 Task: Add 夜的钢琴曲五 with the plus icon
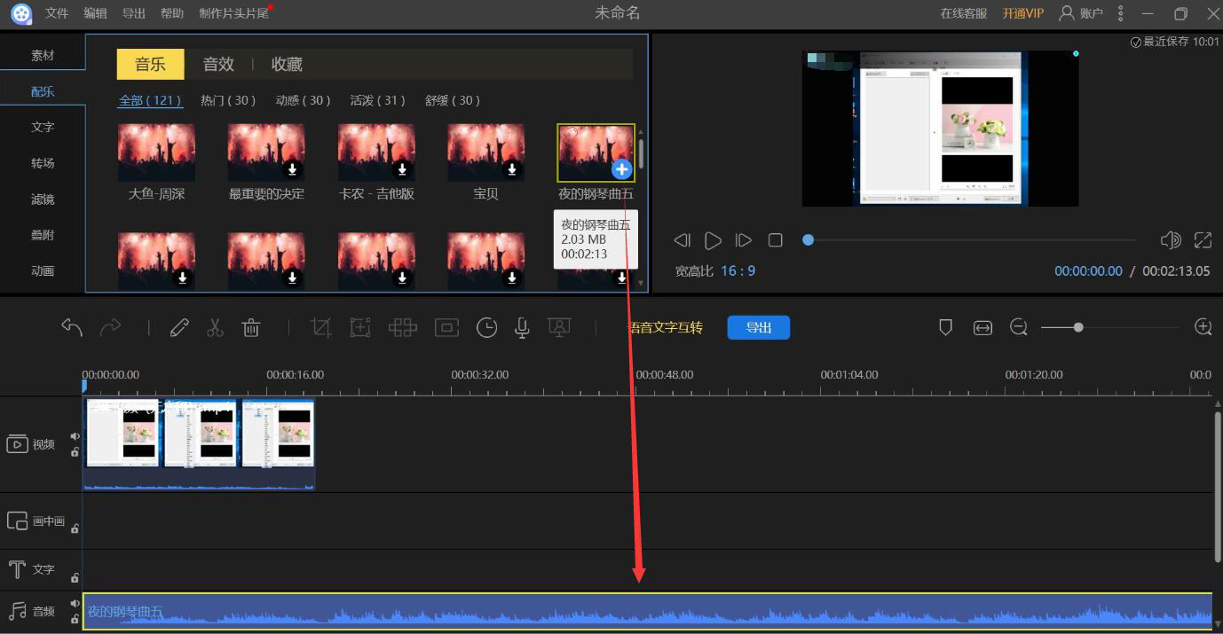pos(622,169)
